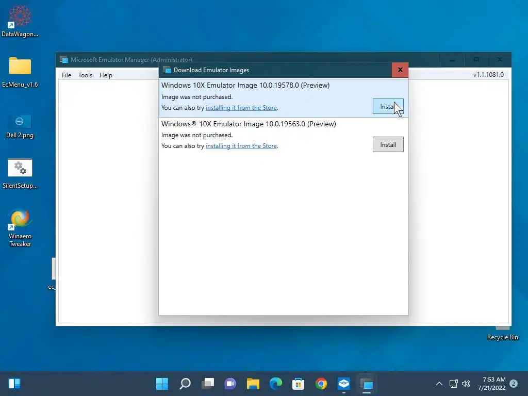
Task: Install Windows 10X Emulator Image 10.0.19578.0
Action: tap(388, 106)
